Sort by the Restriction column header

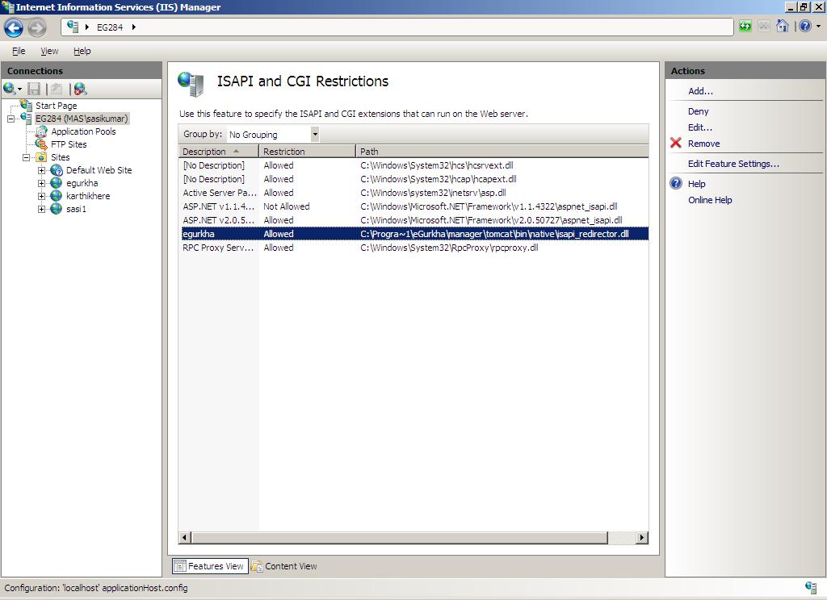[307, 151]
